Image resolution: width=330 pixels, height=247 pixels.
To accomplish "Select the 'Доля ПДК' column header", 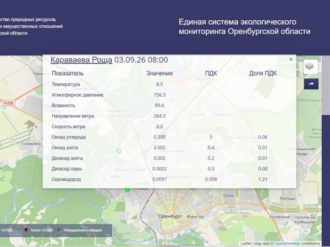I will pyautogui.click(x=263, y=74).
